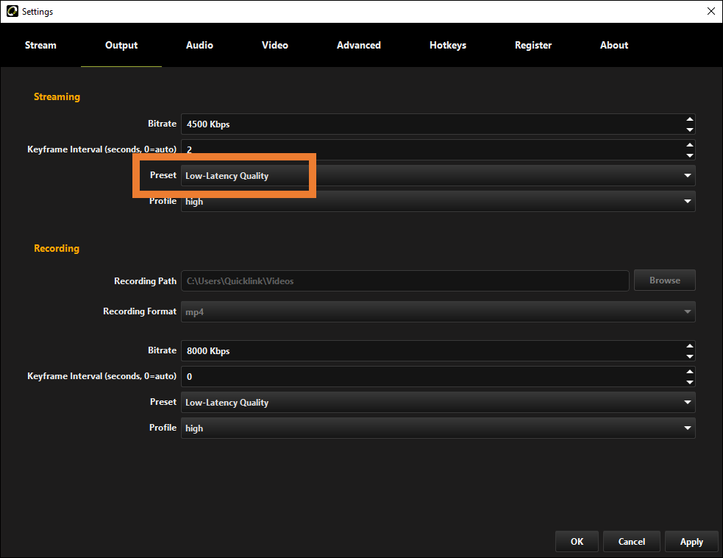Click the Recording Path text field
This screenshot has width=723, height=558.
(x=405, y=281)
